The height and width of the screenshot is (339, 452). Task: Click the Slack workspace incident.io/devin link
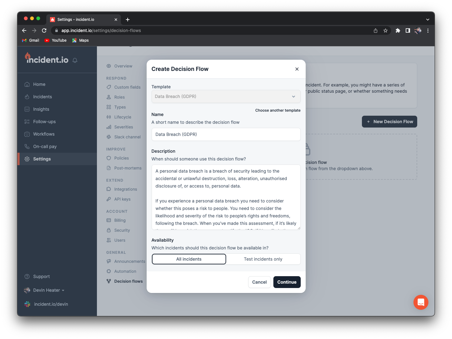pos(46,304)
